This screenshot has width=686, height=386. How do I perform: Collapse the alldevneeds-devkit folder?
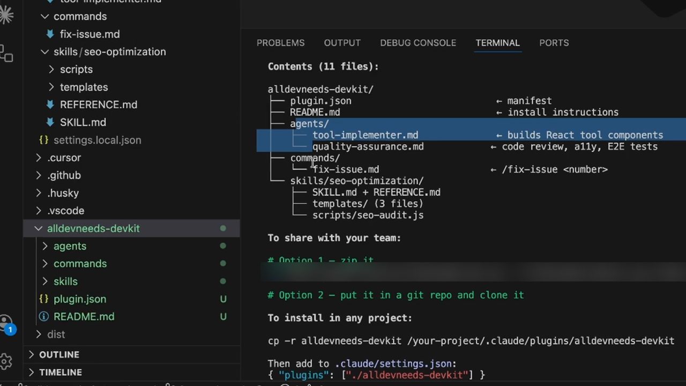[39, 228]
